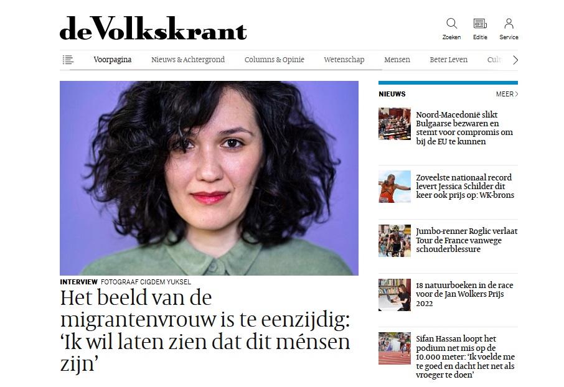Select the Voorpagina tab

[113, 60]
